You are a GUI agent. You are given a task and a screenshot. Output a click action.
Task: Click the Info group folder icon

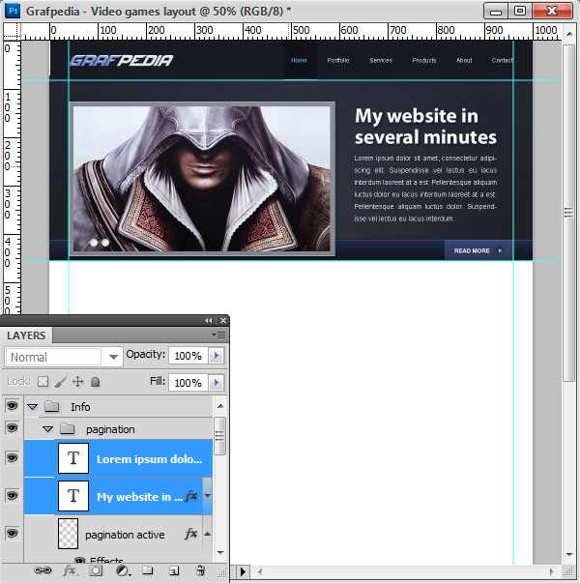pyautogui.click(x=51, y=406)
